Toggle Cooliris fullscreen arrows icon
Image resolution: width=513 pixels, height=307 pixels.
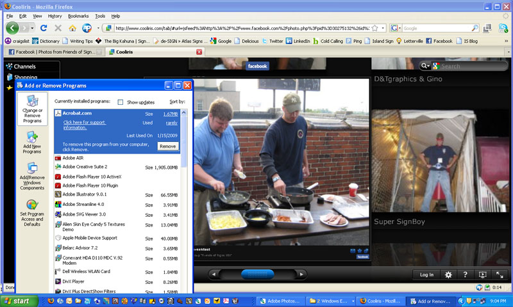[x=500, y=275]
